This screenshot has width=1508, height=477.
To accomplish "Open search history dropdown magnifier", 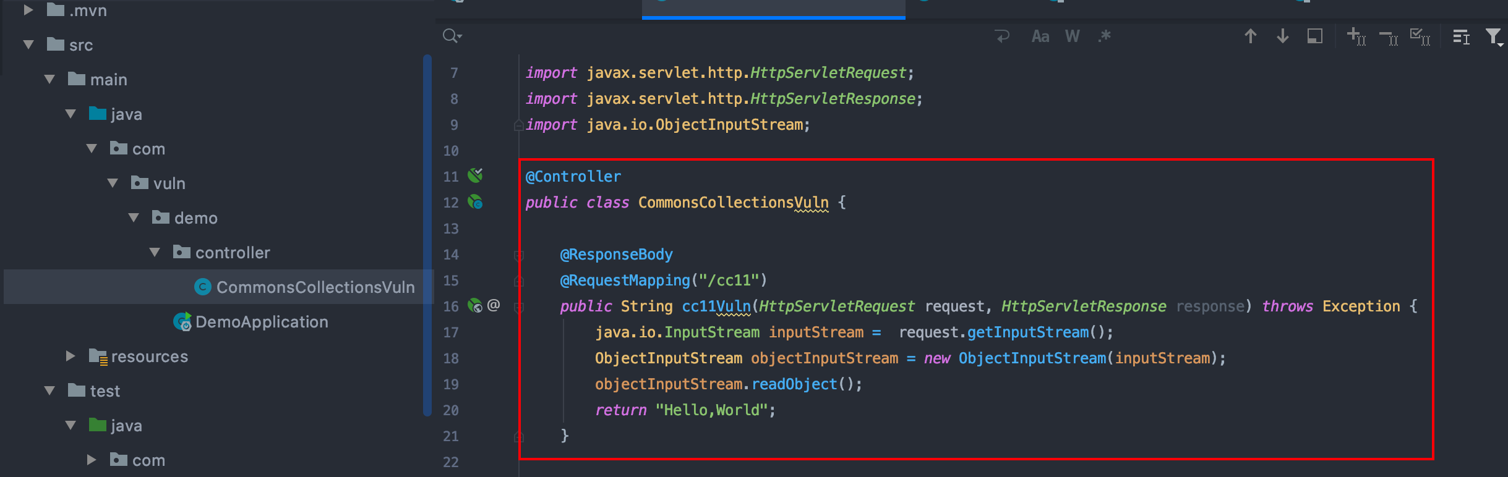I will (x=452, y=36).
